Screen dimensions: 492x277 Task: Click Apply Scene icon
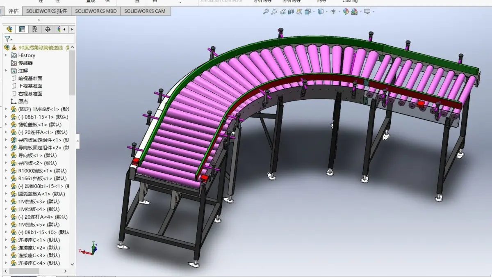(354, 11)
